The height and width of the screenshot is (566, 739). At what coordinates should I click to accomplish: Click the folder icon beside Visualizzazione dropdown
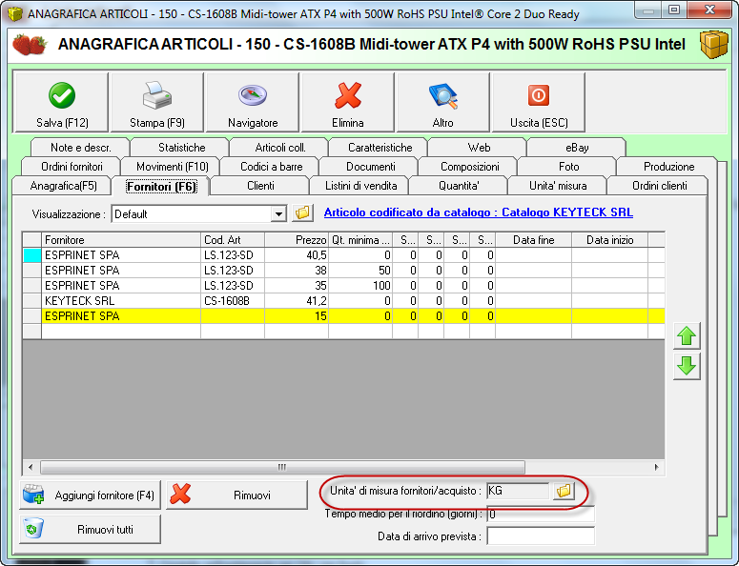coord(302,213)
